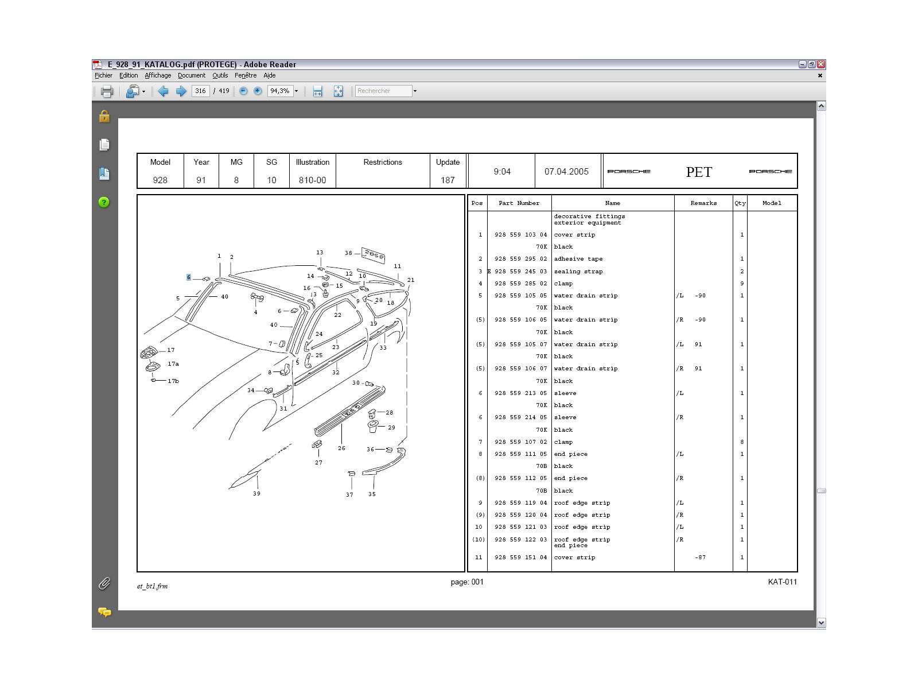View security lock settings icon

[104, 116]
